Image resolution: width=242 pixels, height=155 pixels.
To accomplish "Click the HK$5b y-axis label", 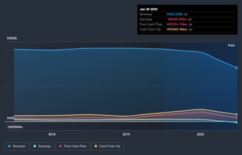I will point(12,38).
